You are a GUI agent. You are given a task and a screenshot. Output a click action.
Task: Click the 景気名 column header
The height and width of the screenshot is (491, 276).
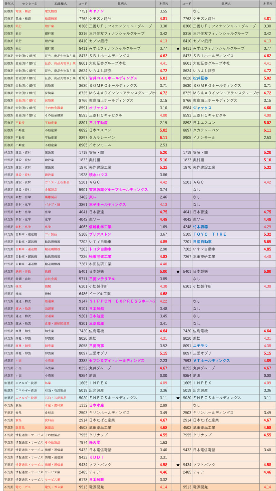pos(9,4)
